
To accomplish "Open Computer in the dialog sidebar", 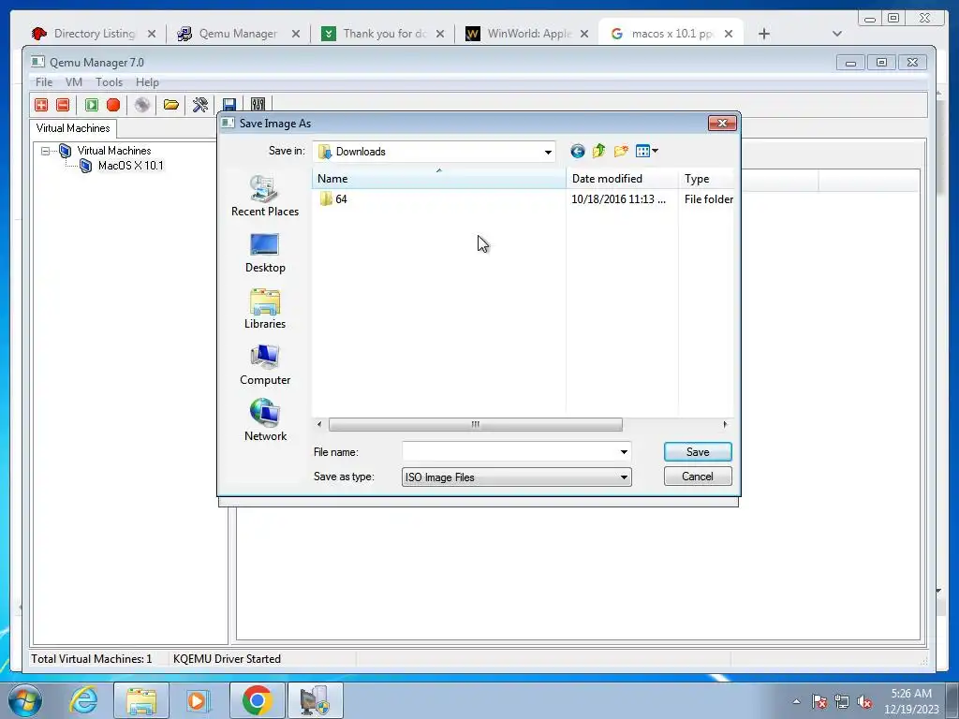I will click(265, 365).
